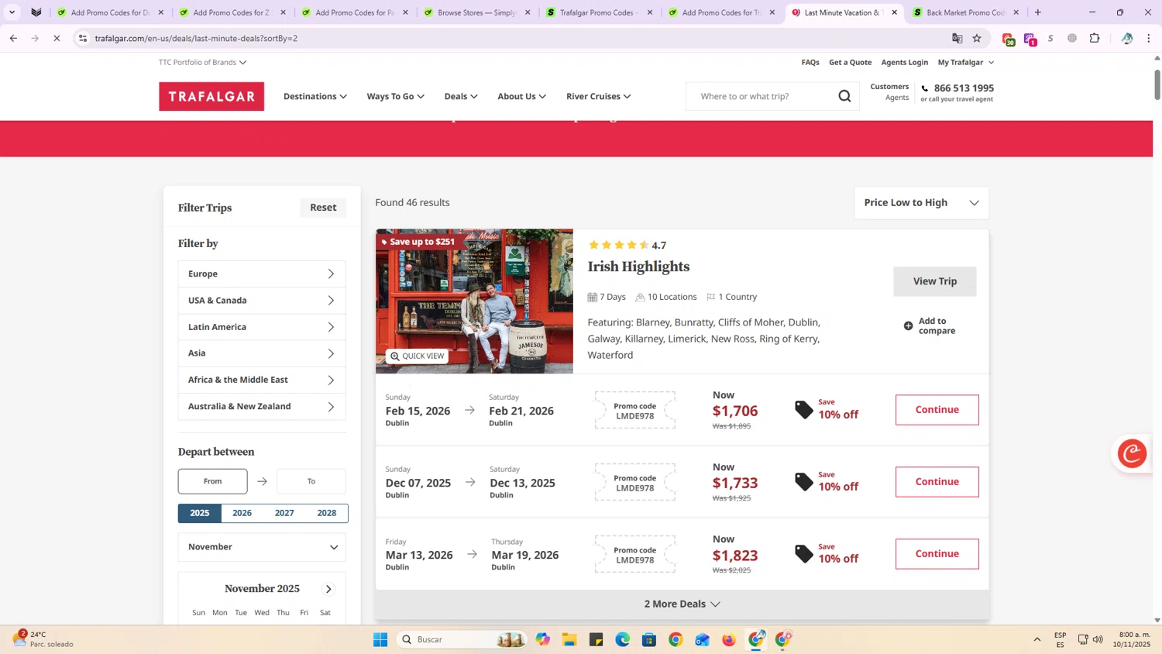Continue with Dec 07, 2025 departure

pos(937,482)
